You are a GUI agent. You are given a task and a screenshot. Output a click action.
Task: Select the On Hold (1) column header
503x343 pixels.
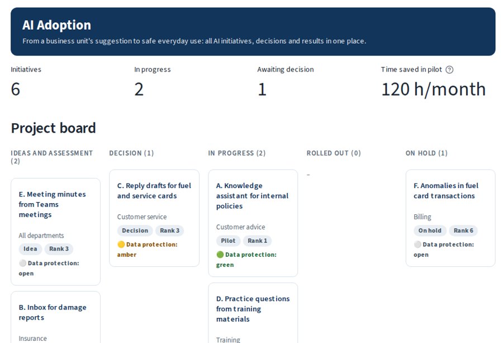pos(426,153)
